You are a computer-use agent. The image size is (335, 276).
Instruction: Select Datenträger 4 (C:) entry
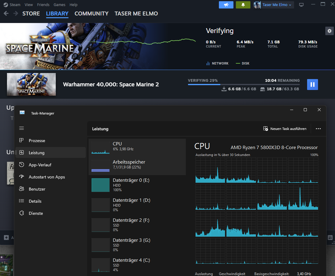[137, 265]
